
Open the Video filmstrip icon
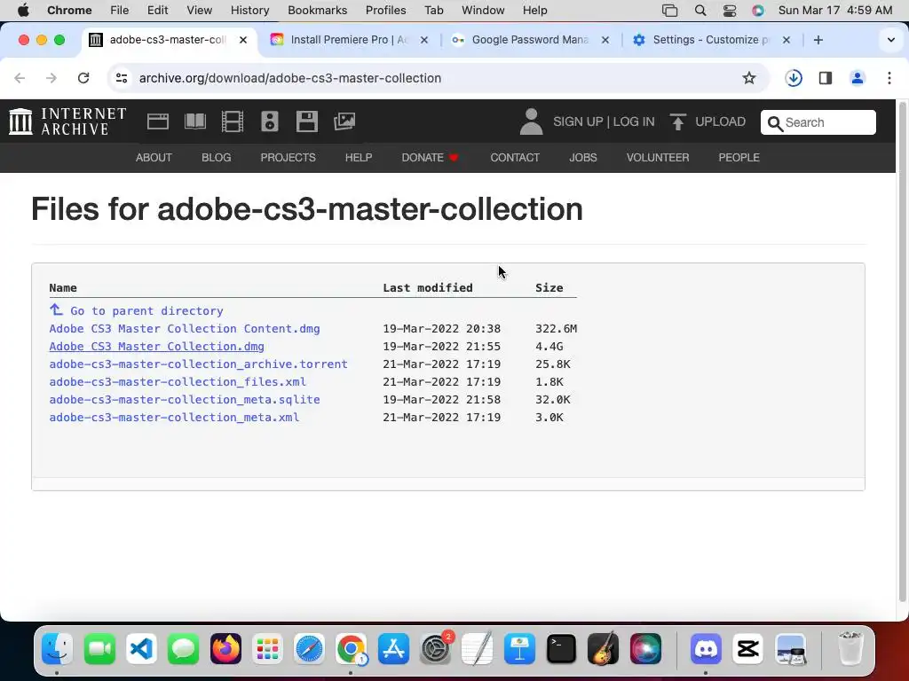pyautogui.click(x=233, y=121)
